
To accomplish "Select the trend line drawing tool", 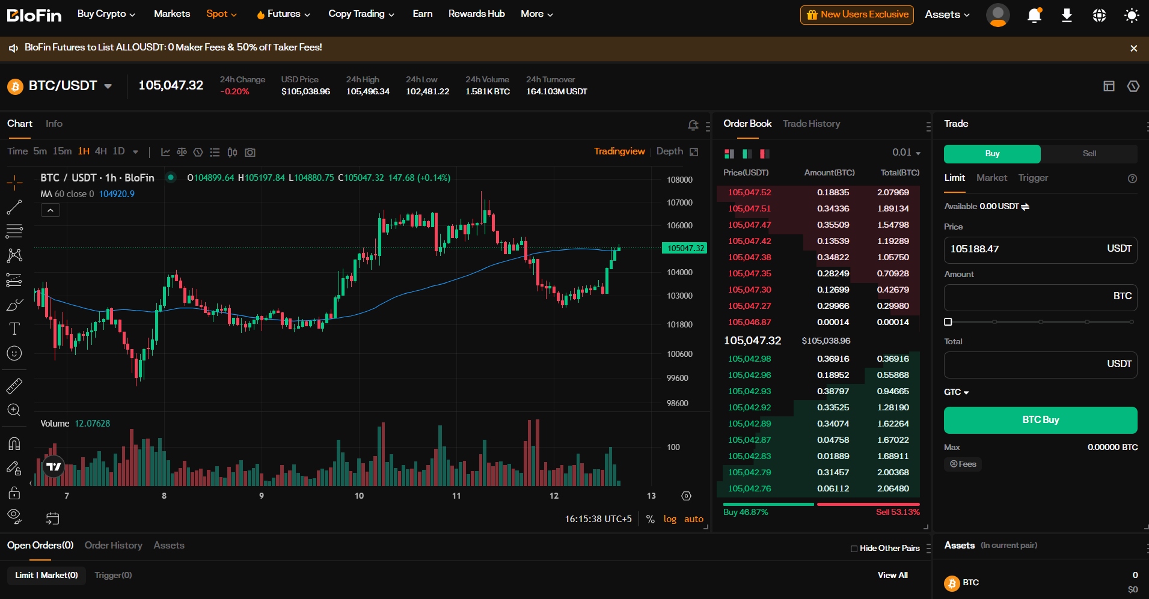I will tap(14, 207).
